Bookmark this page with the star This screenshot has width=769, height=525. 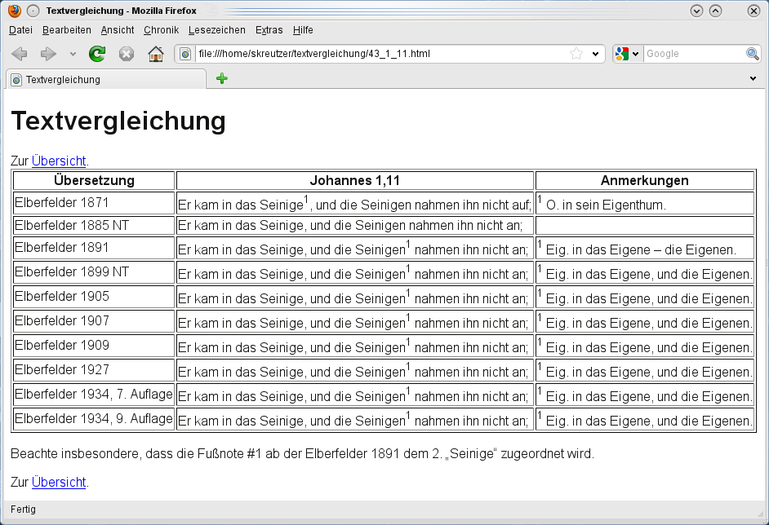point(576,54)
